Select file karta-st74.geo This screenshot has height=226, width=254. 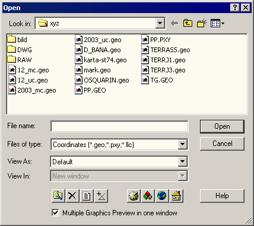click(x=101, y=60)
